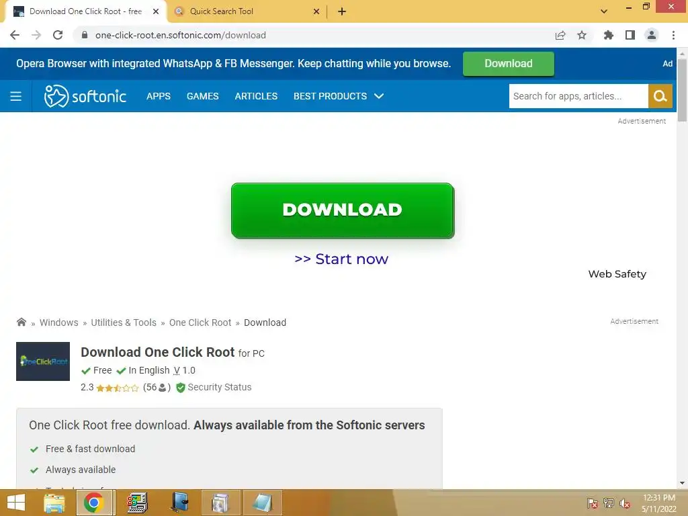
Task: Switch to Quick Search Tool tab
Action: coord(247,11)
